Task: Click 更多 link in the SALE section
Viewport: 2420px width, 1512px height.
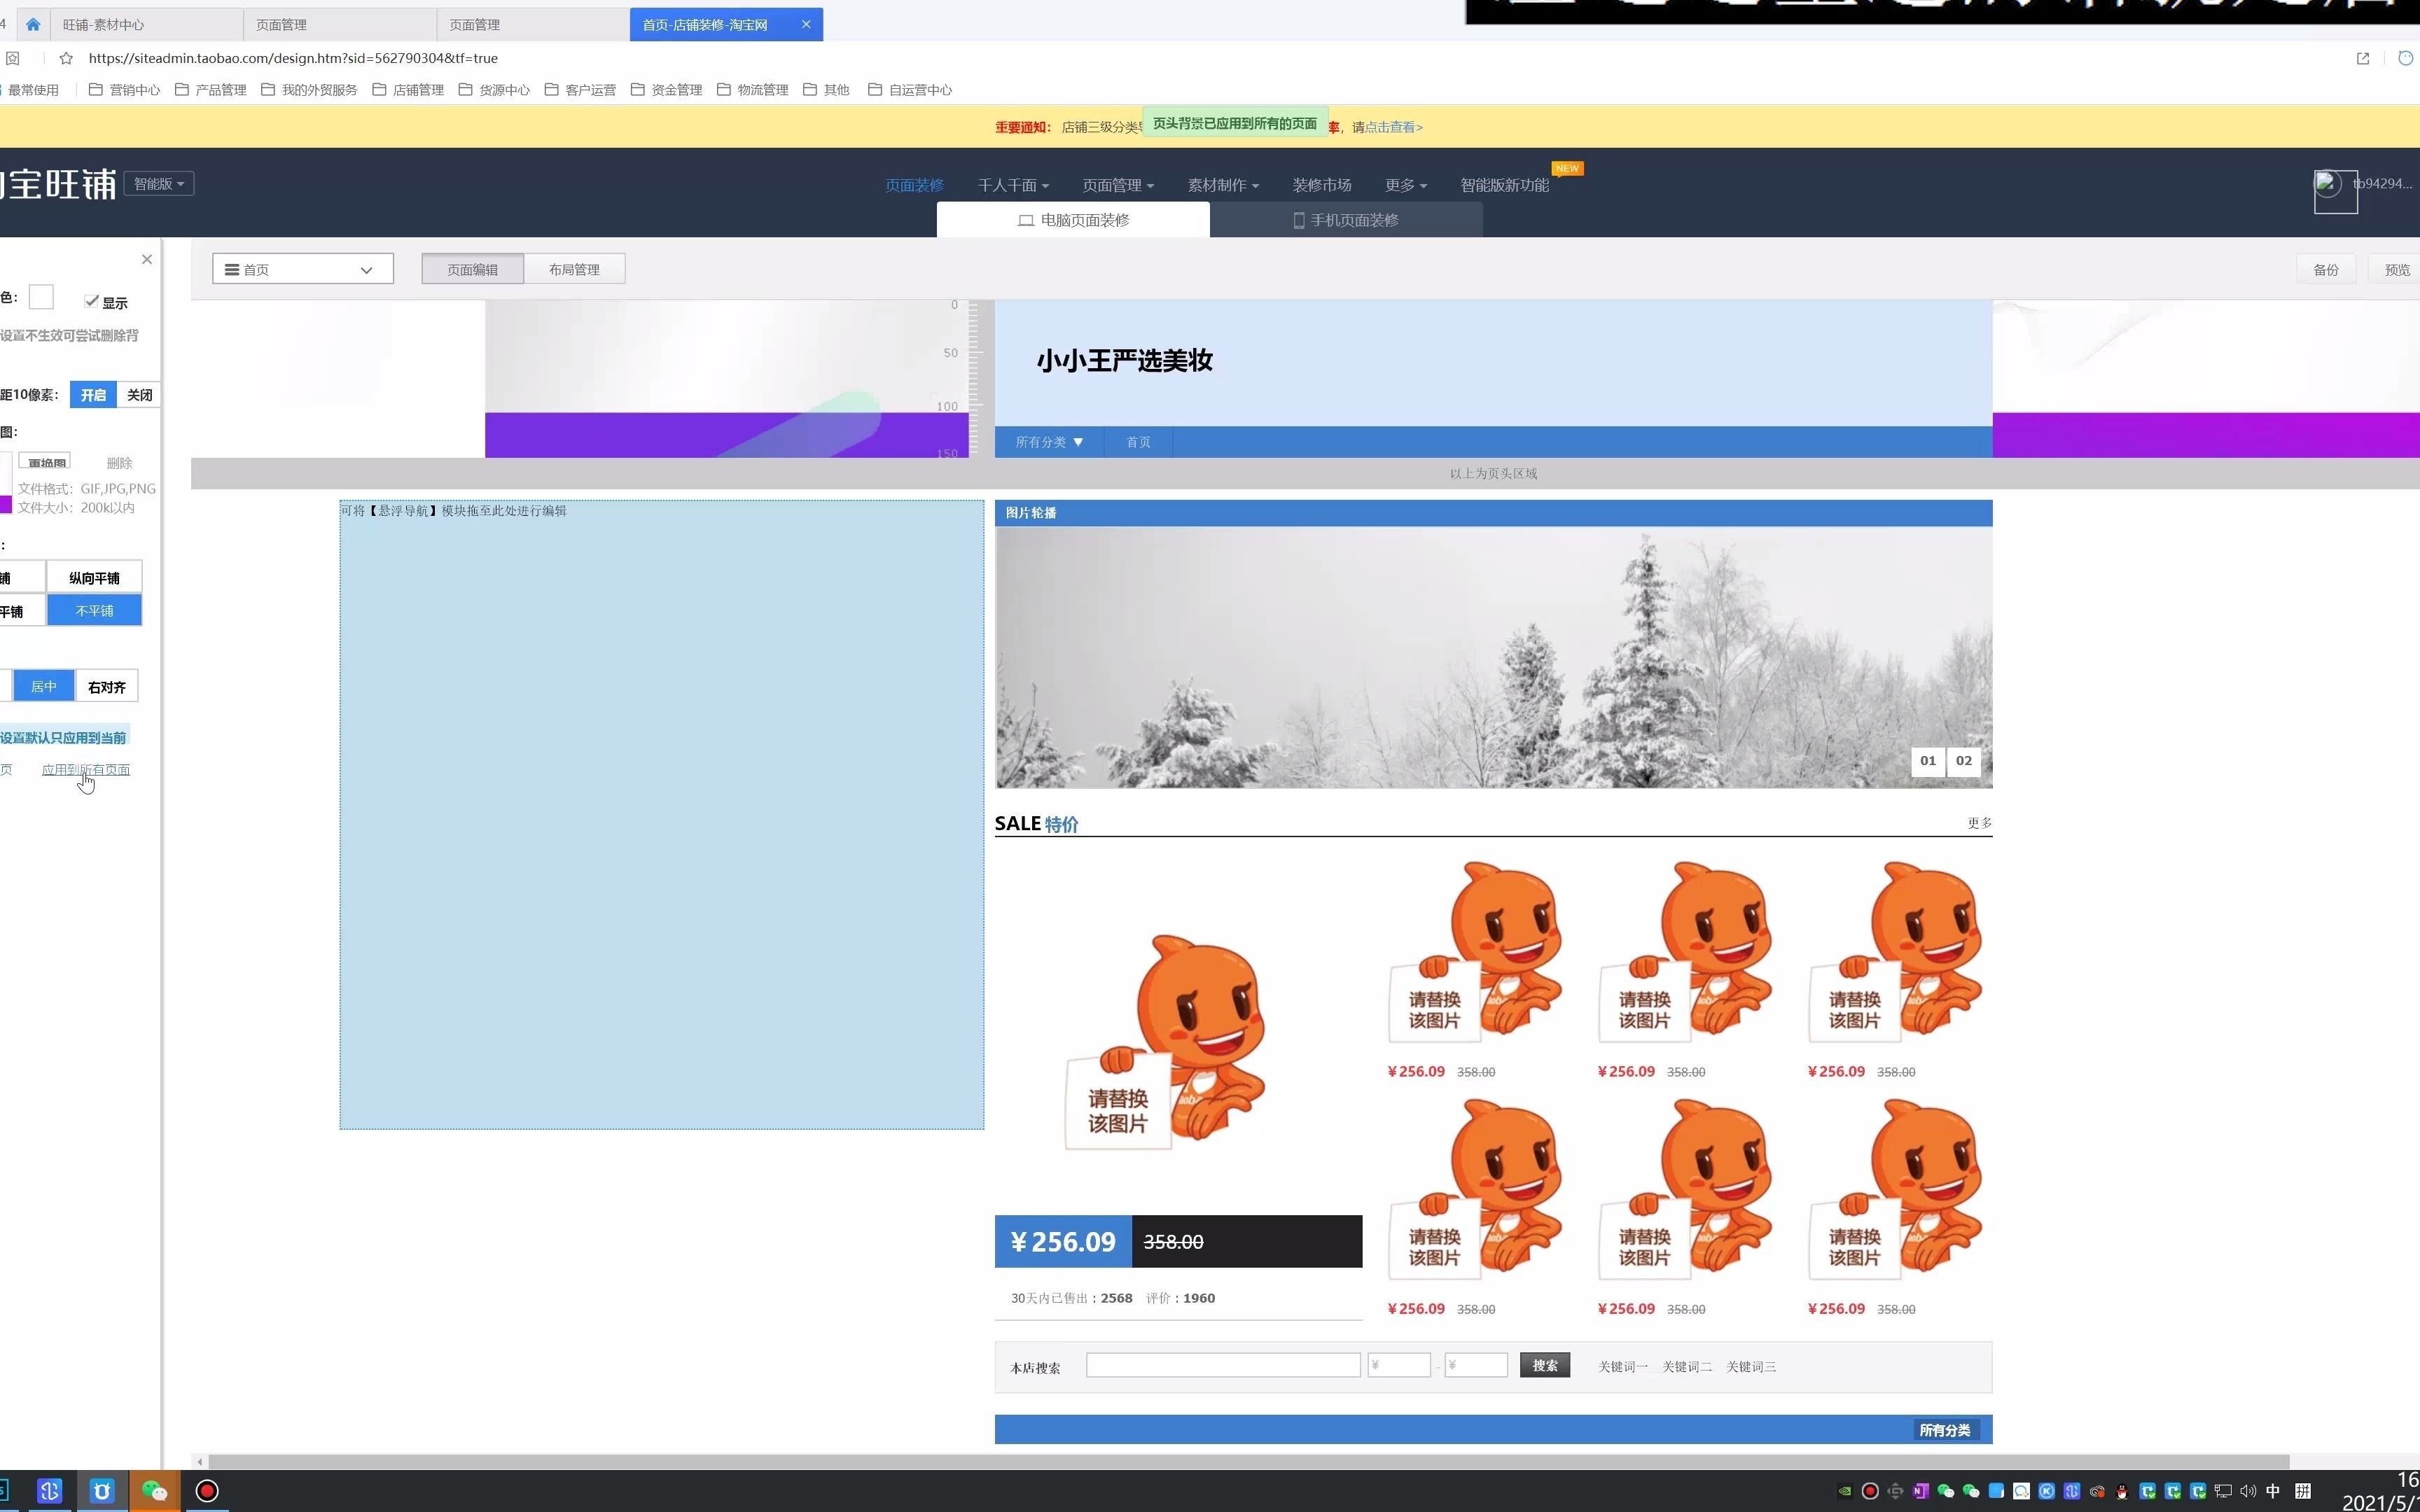Action: point(1979,823)
